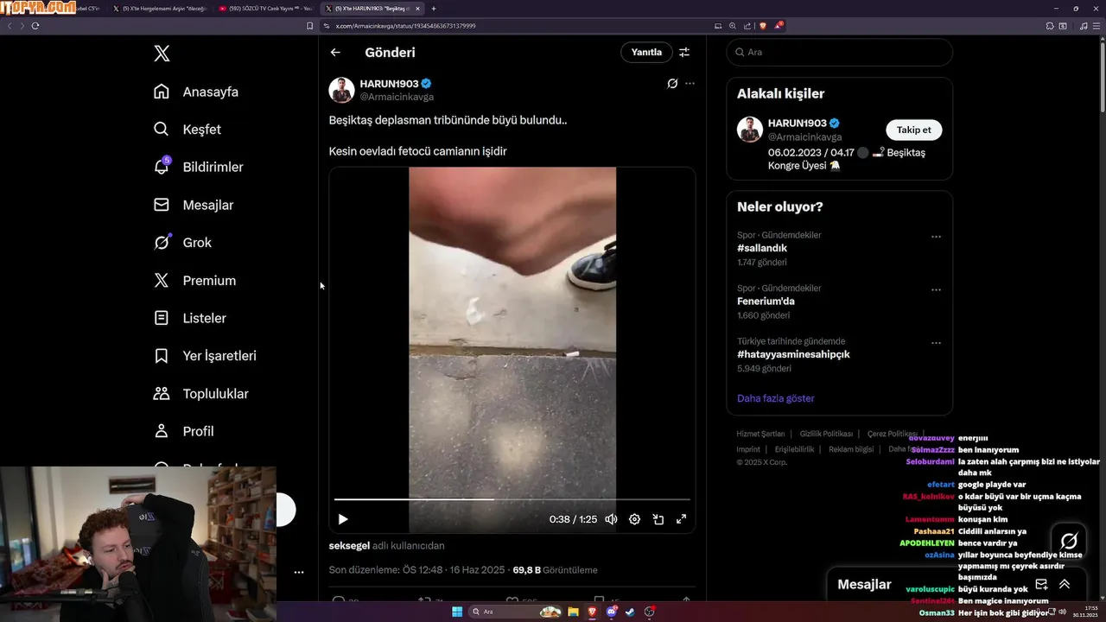Open Erişilebilirlik footer link
The image size is (1106, 622).
click(x=794, y=449)
